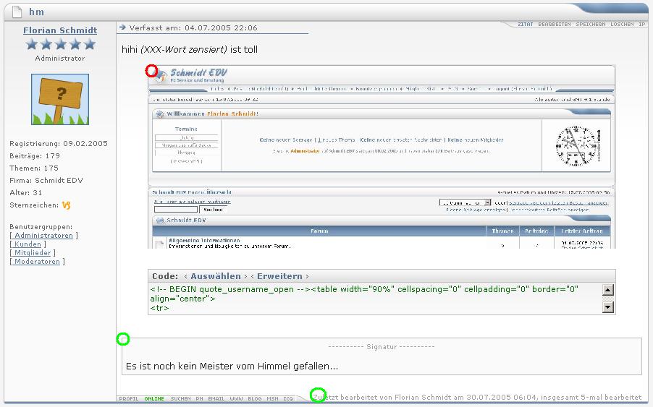Click the question mark signpost avatar
Viewport: 653px width, 407px height.
pos(60,99)
